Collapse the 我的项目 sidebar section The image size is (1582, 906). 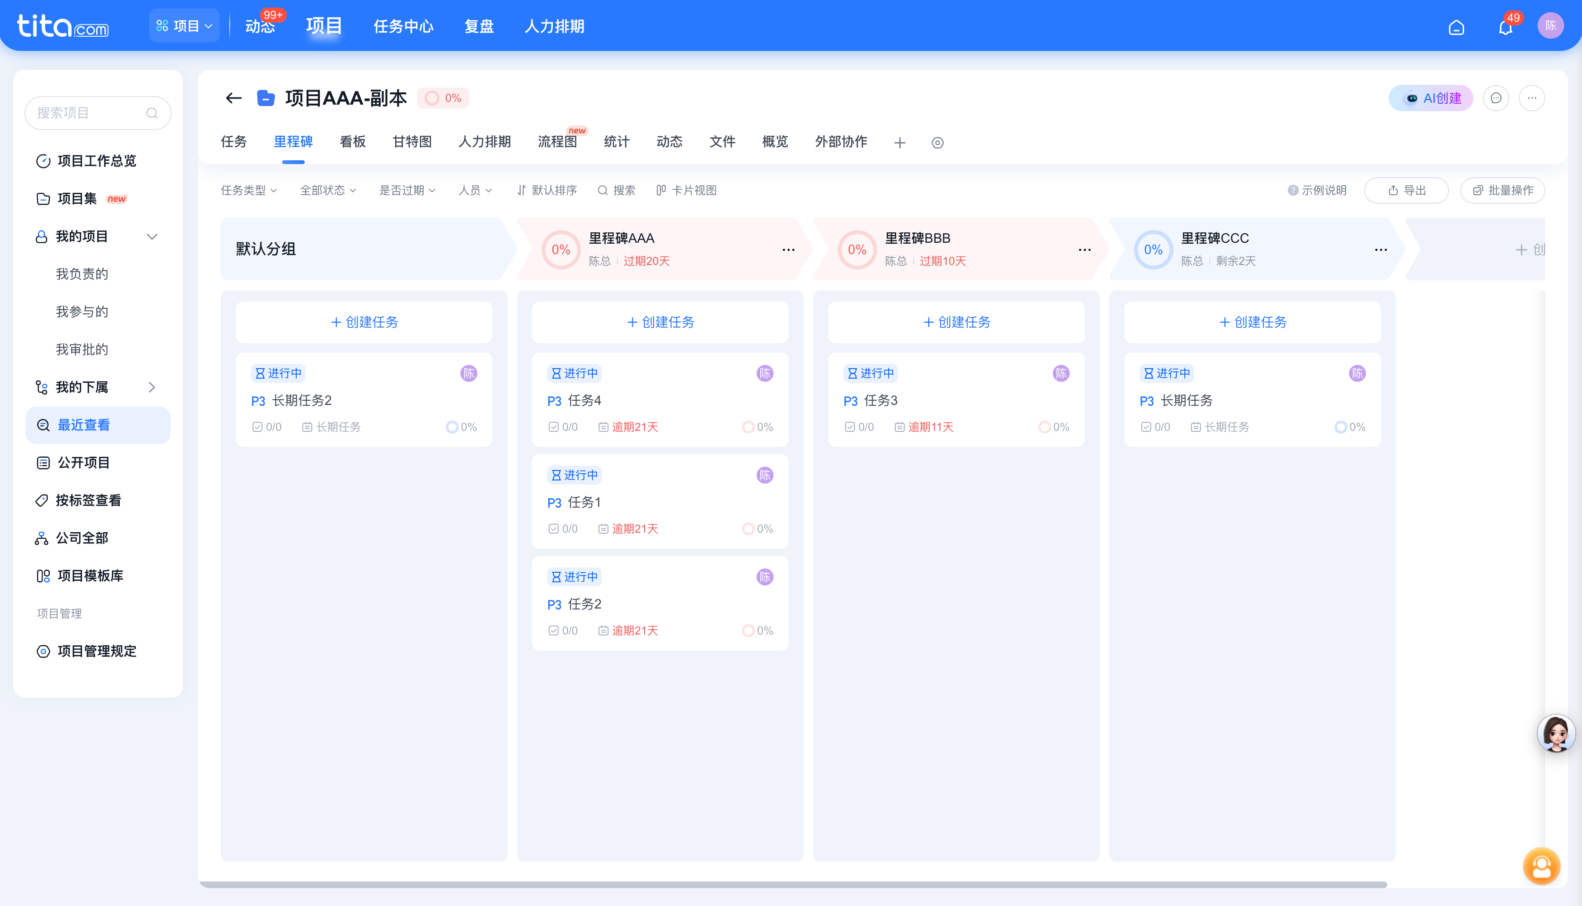click(x=151, y=236)
